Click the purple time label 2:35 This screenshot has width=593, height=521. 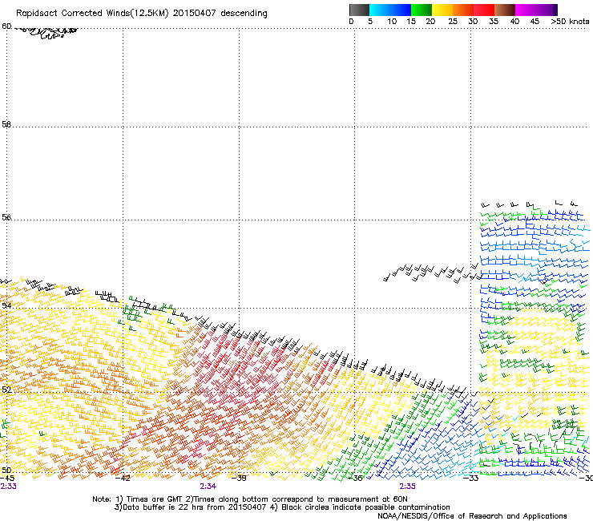point(407,487)
